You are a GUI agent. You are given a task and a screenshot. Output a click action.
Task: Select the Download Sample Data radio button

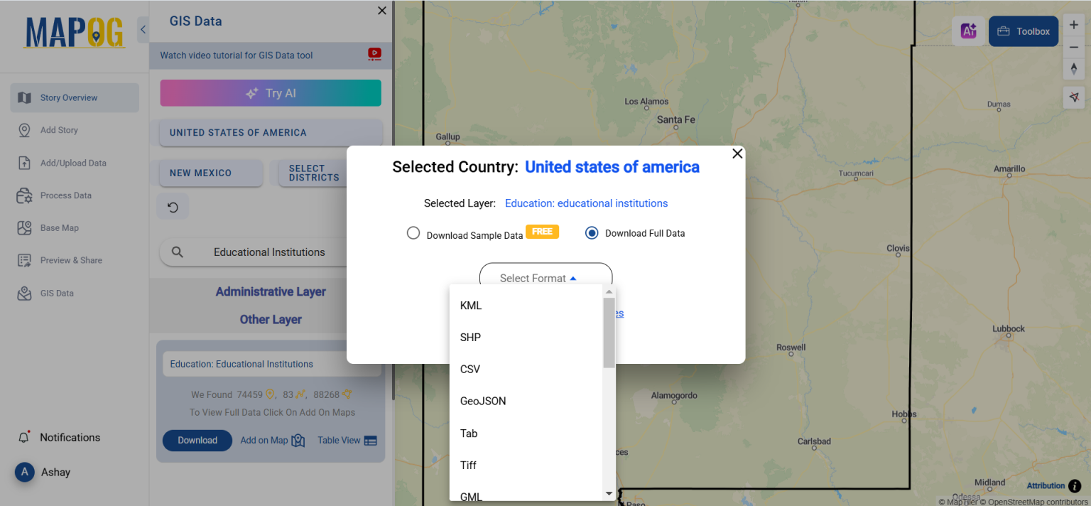click(413, 232)
